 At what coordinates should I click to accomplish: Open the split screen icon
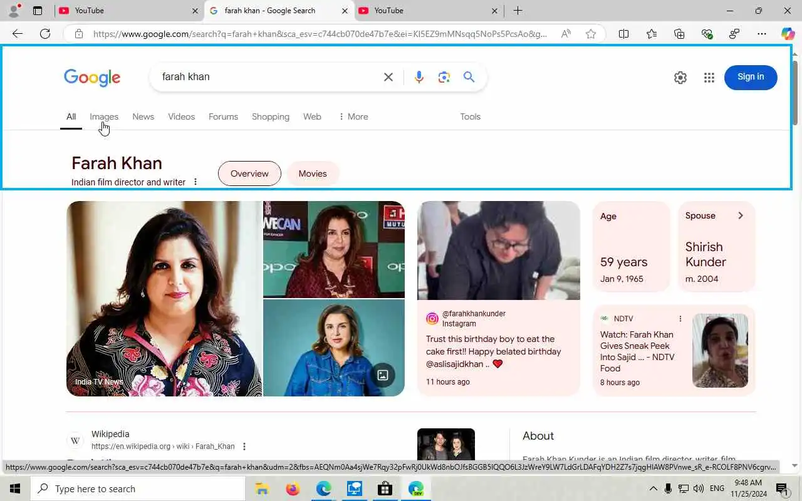(x=623, y=34)
